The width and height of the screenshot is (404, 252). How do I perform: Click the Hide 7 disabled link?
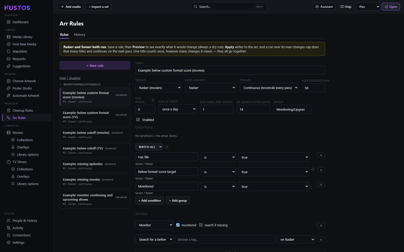point(70,78)
